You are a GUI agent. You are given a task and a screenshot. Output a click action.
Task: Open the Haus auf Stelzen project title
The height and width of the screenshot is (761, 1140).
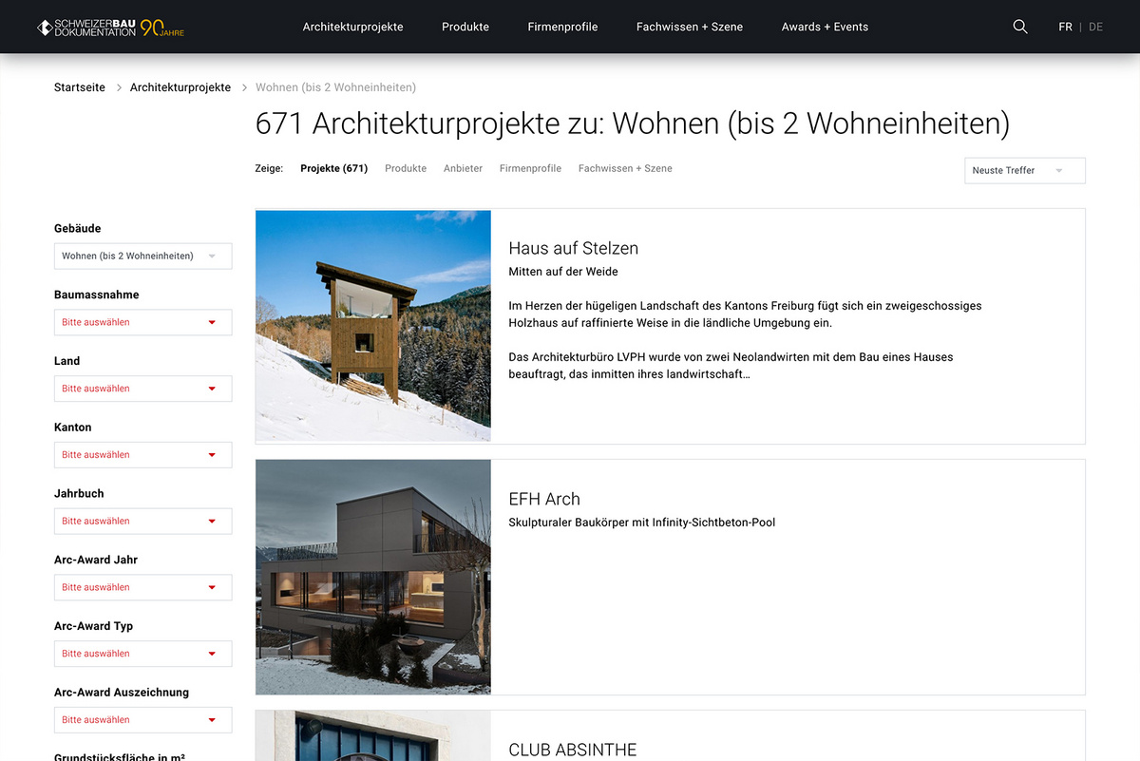click(574, 248)
